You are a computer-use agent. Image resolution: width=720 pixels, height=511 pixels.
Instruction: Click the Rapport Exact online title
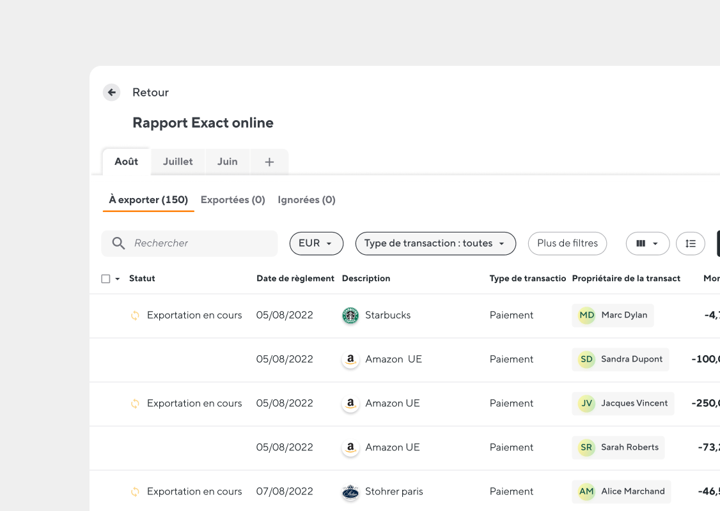click(203, 123)
